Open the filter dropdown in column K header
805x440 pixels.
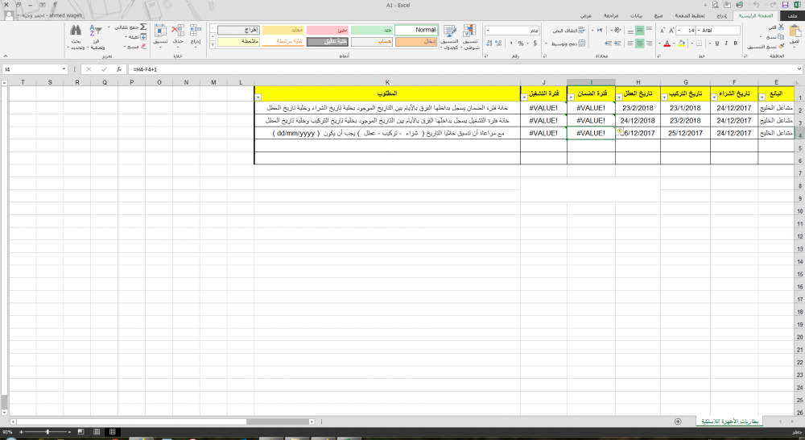point(258,97)
